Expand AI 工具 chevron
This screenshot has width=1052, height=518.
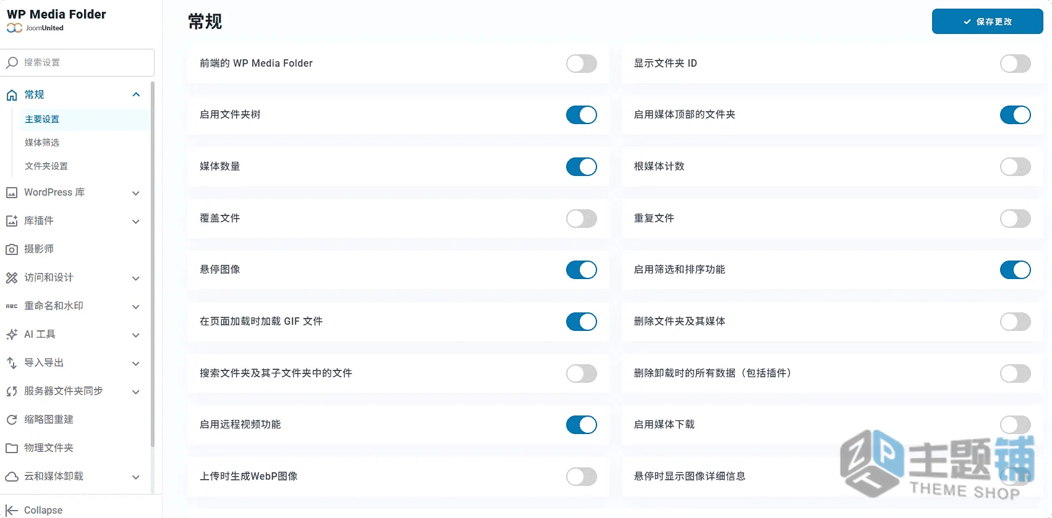pos(136,335)
